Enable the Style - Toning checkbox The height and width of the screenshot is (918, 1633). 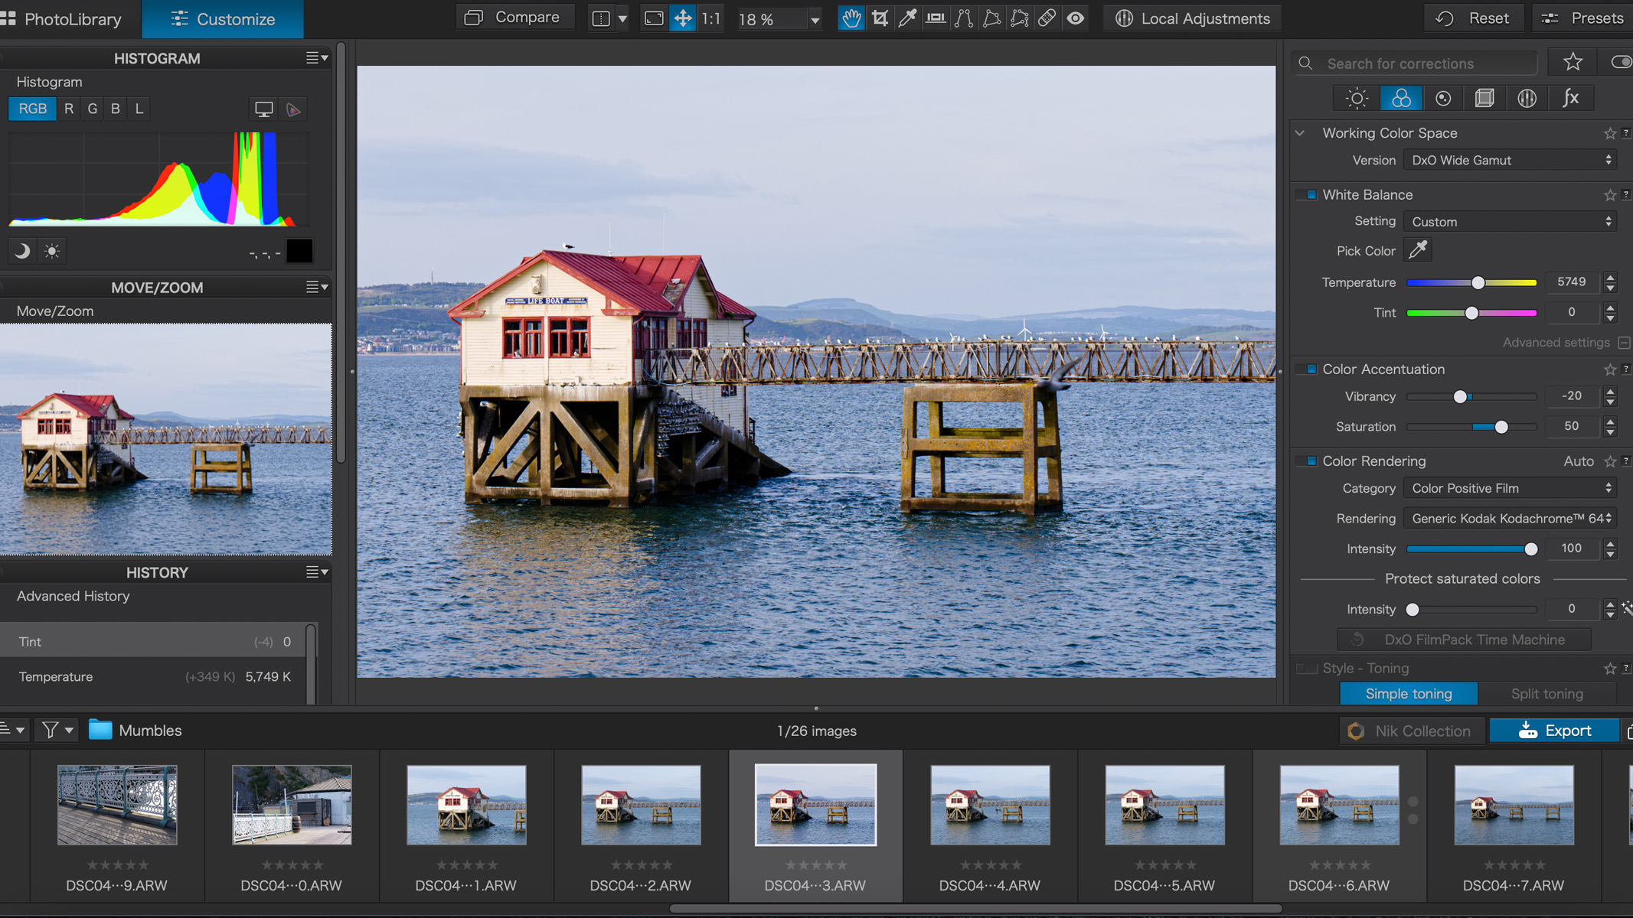pos(1306,668)
